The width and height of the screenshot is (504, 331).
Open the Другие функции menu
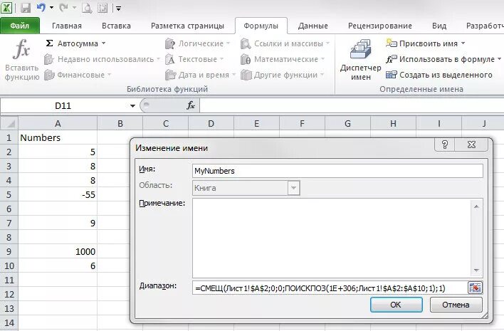pyautogui.click(x=282, y=75)
